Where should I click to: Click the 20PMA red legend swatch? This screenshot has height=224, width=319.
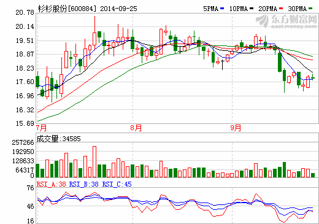281,9
